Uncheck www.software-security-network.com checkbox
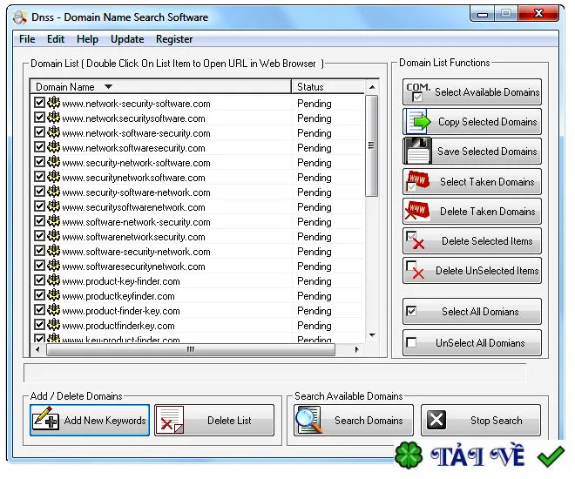The image size is (575, 479). (39, 251)
